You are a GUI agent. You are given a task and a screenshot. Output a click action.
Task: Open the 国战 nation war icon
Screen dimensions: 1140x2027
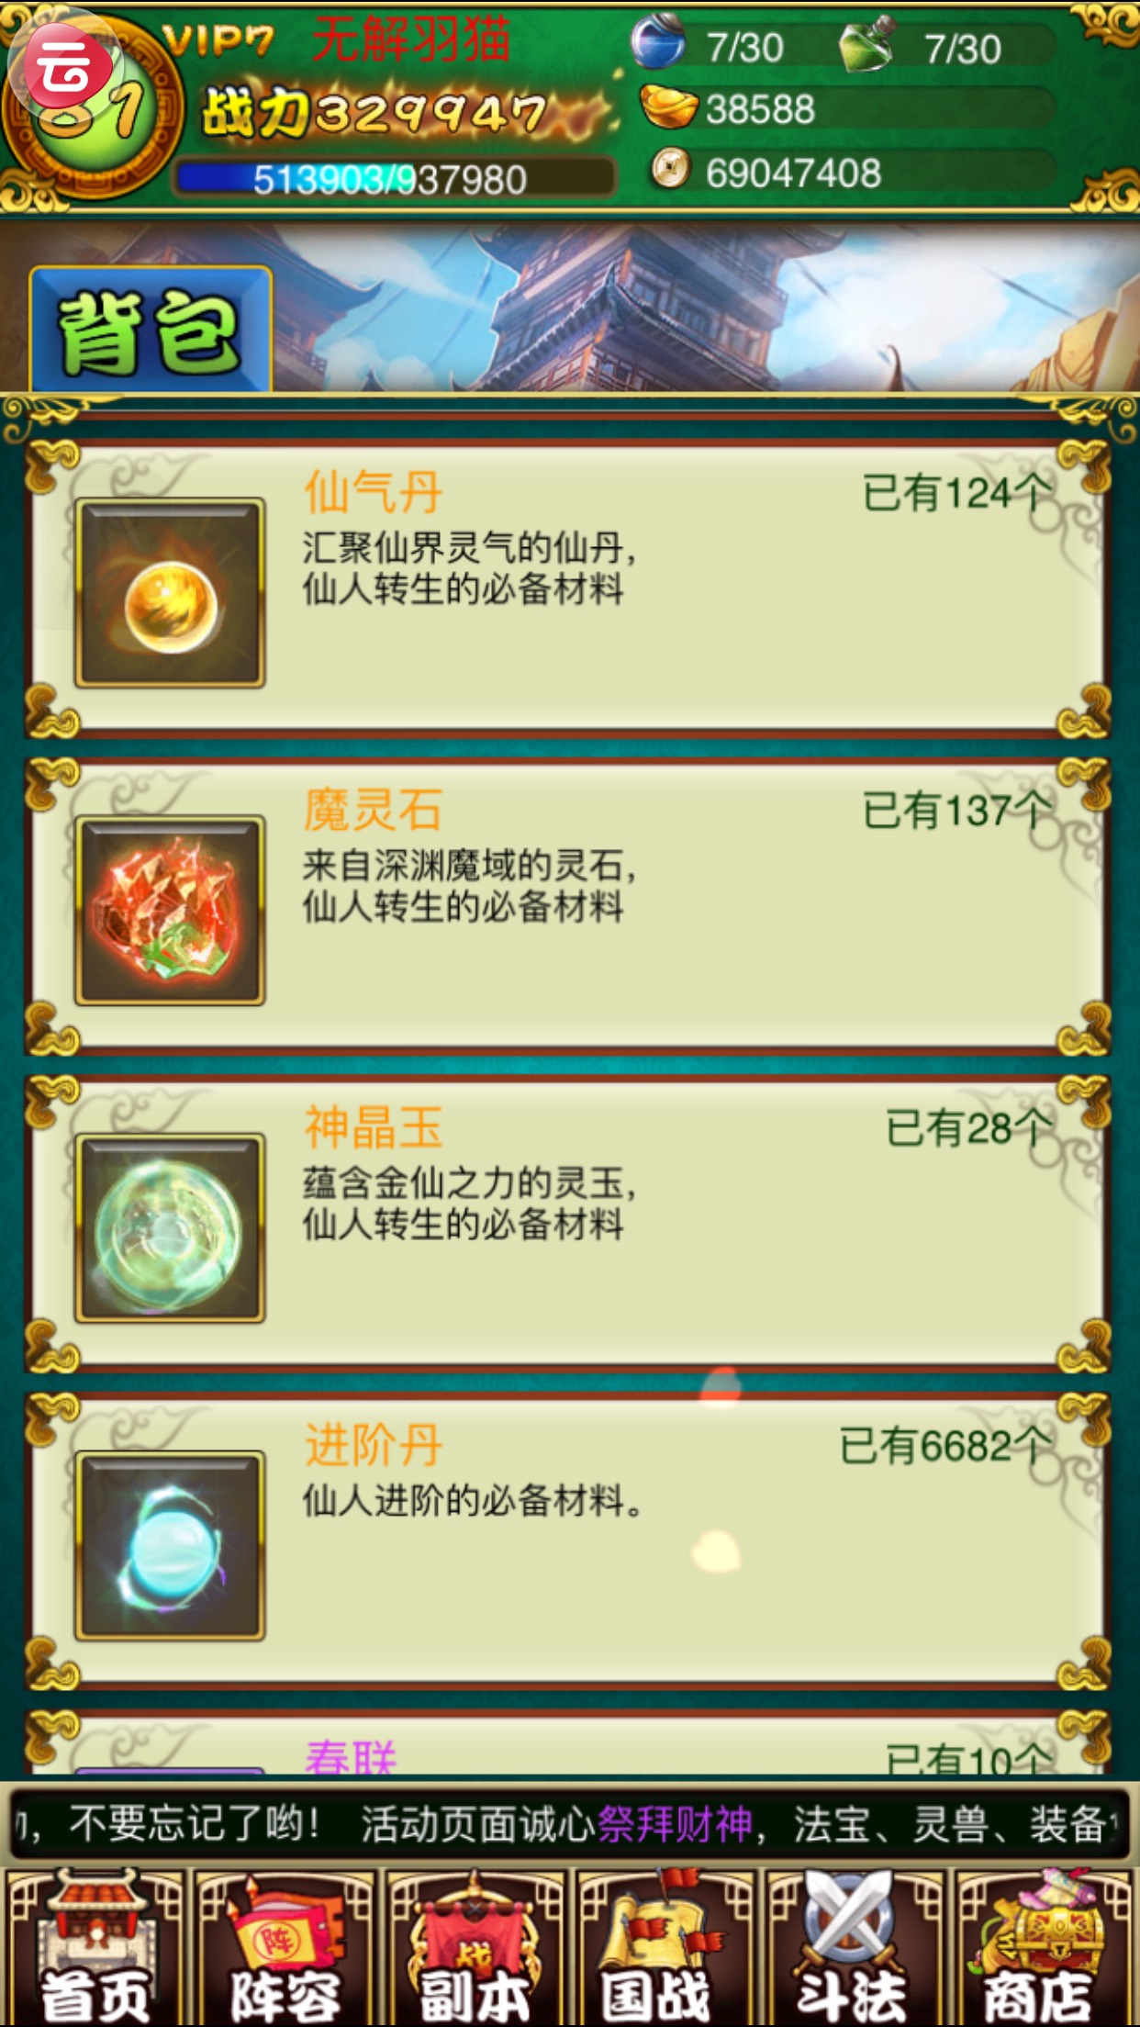pyautogui.click(x=665, y=1948)
